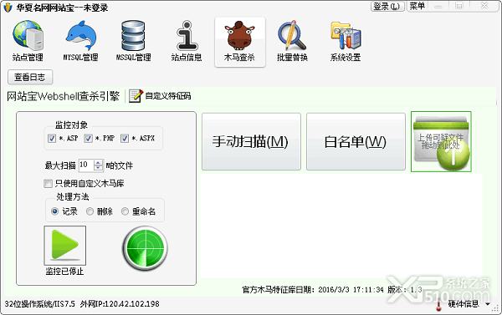This screenshot has height=315, width=502.
Task: Click 32位操作系统/IIS7.5 status text
Action: (39, 304)
